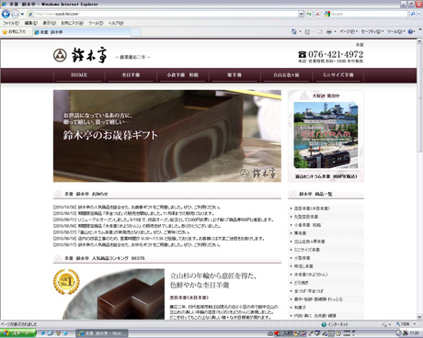The image size is (423, 338).
Task: Open 栗羊羹 in sidebar product list
Action: point(300,233)
